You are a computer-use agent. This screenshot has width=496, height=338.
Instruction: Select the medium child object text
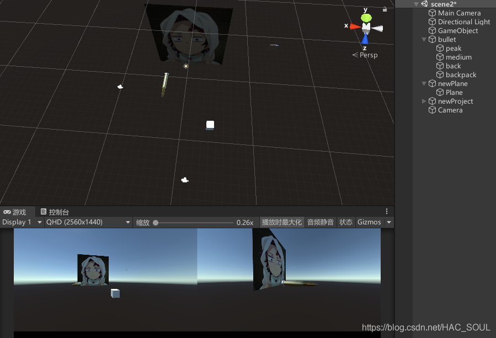point(458,57)
